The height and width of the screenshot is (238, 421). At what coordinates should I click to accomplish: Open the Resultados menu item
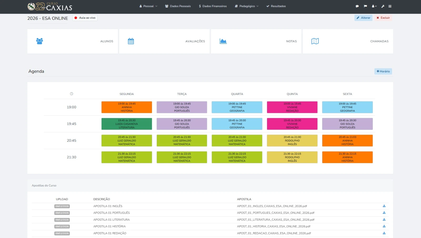[276, 6]
